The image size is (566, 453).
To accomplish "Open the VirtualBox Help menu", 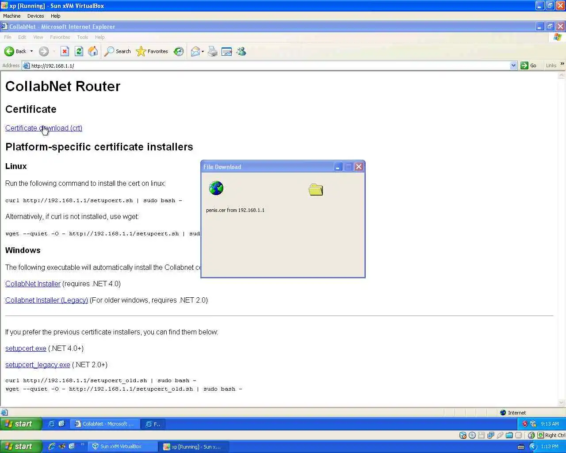I will pyautogui.click(x=55, y=16).
